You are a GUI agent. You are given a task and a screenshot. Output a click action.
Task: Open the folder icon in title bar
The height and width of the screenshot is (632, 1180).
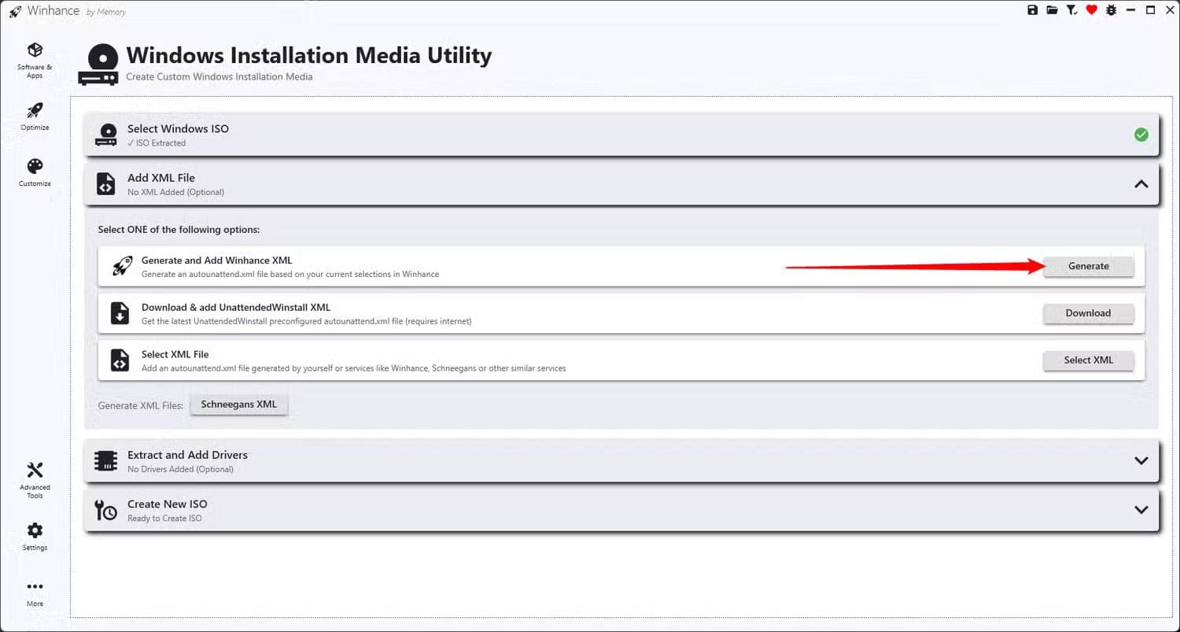point(1052,10)
